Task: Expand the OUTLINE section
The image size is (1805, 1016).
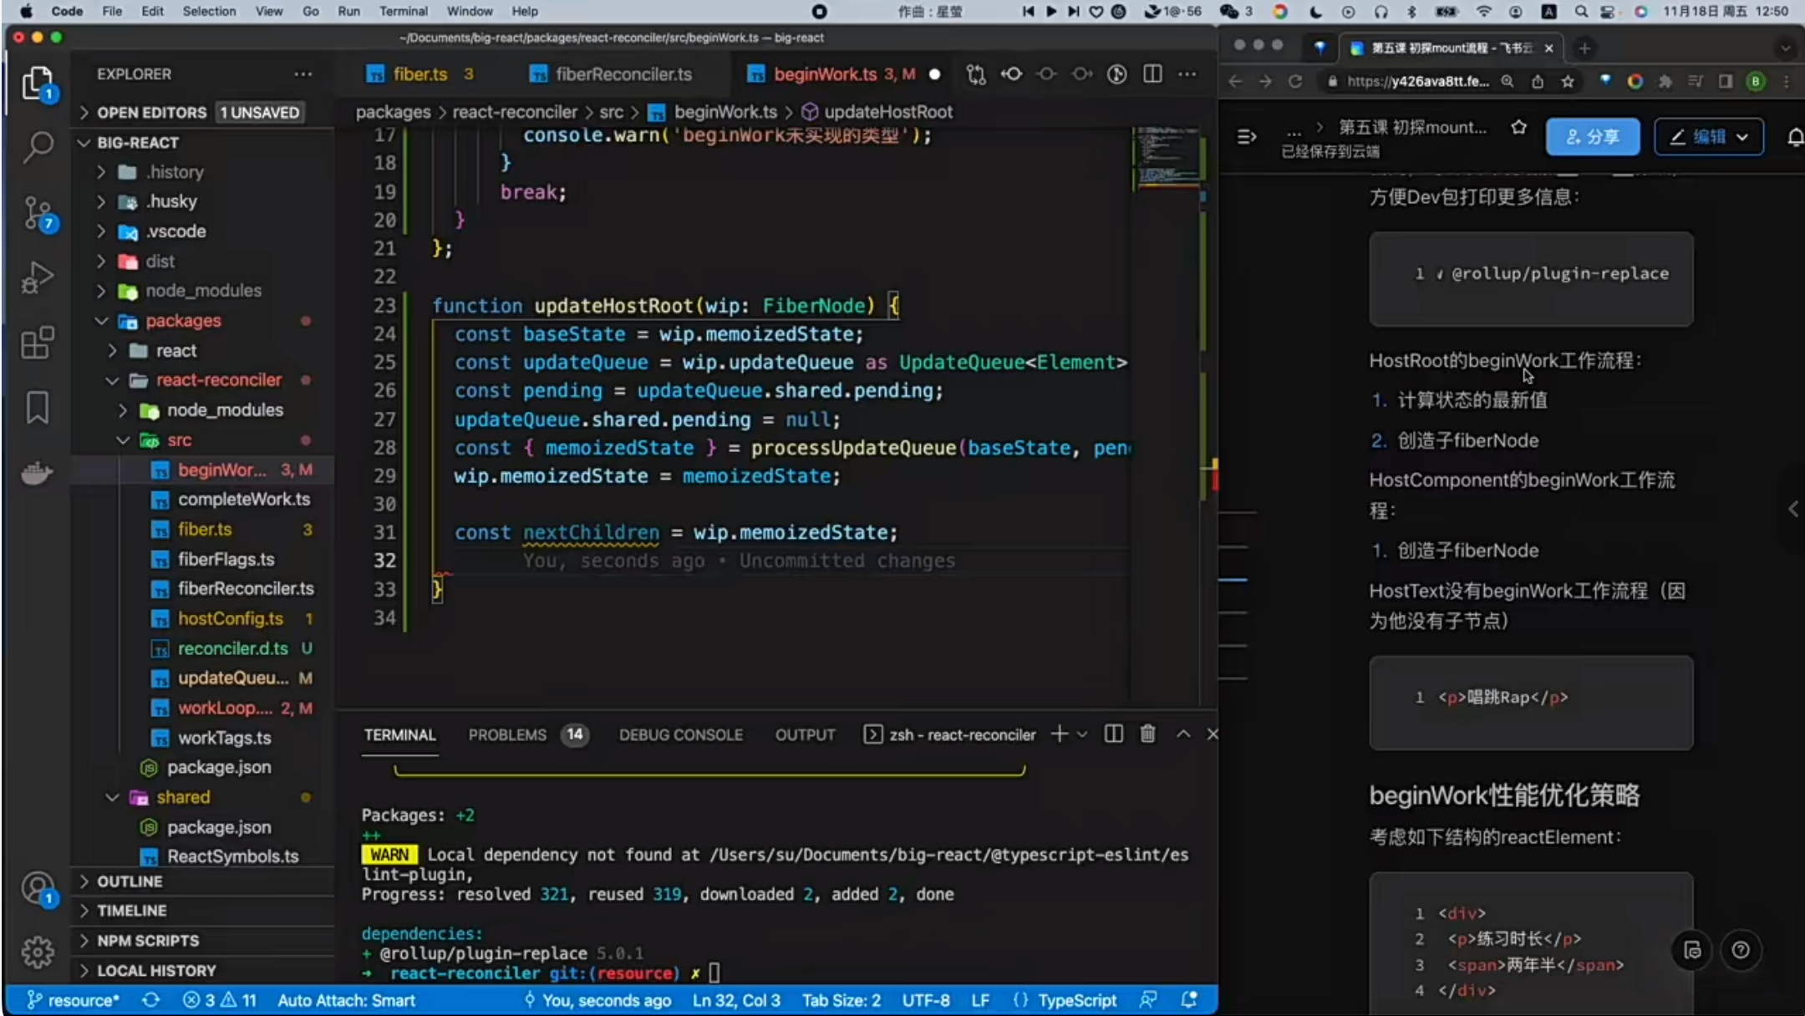Action: point(130,881)
